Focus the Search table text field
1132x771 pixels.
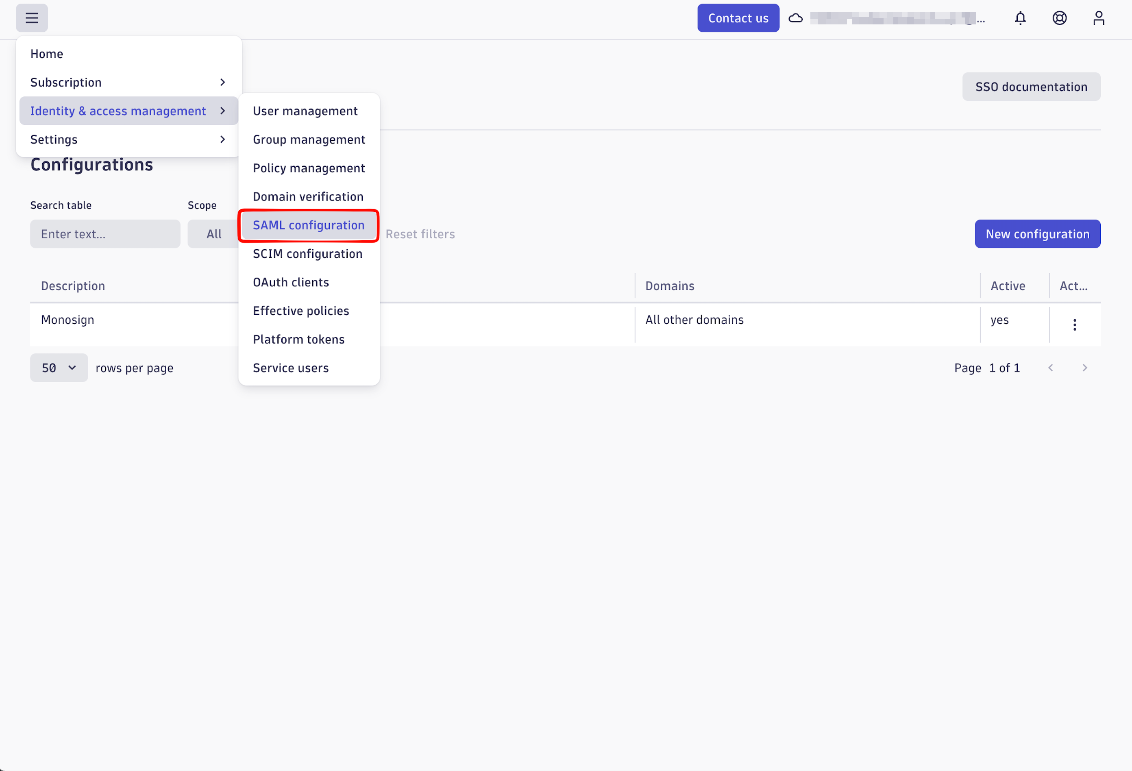click(x=105, y=234)
